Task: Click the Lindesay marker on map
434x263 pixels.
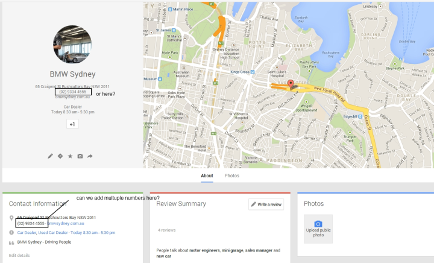Action: (380, 6)
